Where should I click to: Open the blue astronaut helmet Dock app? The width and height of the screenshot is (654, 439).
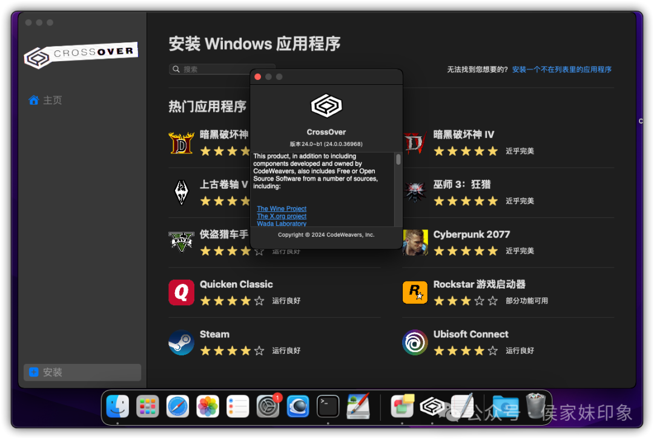[298, 406]
